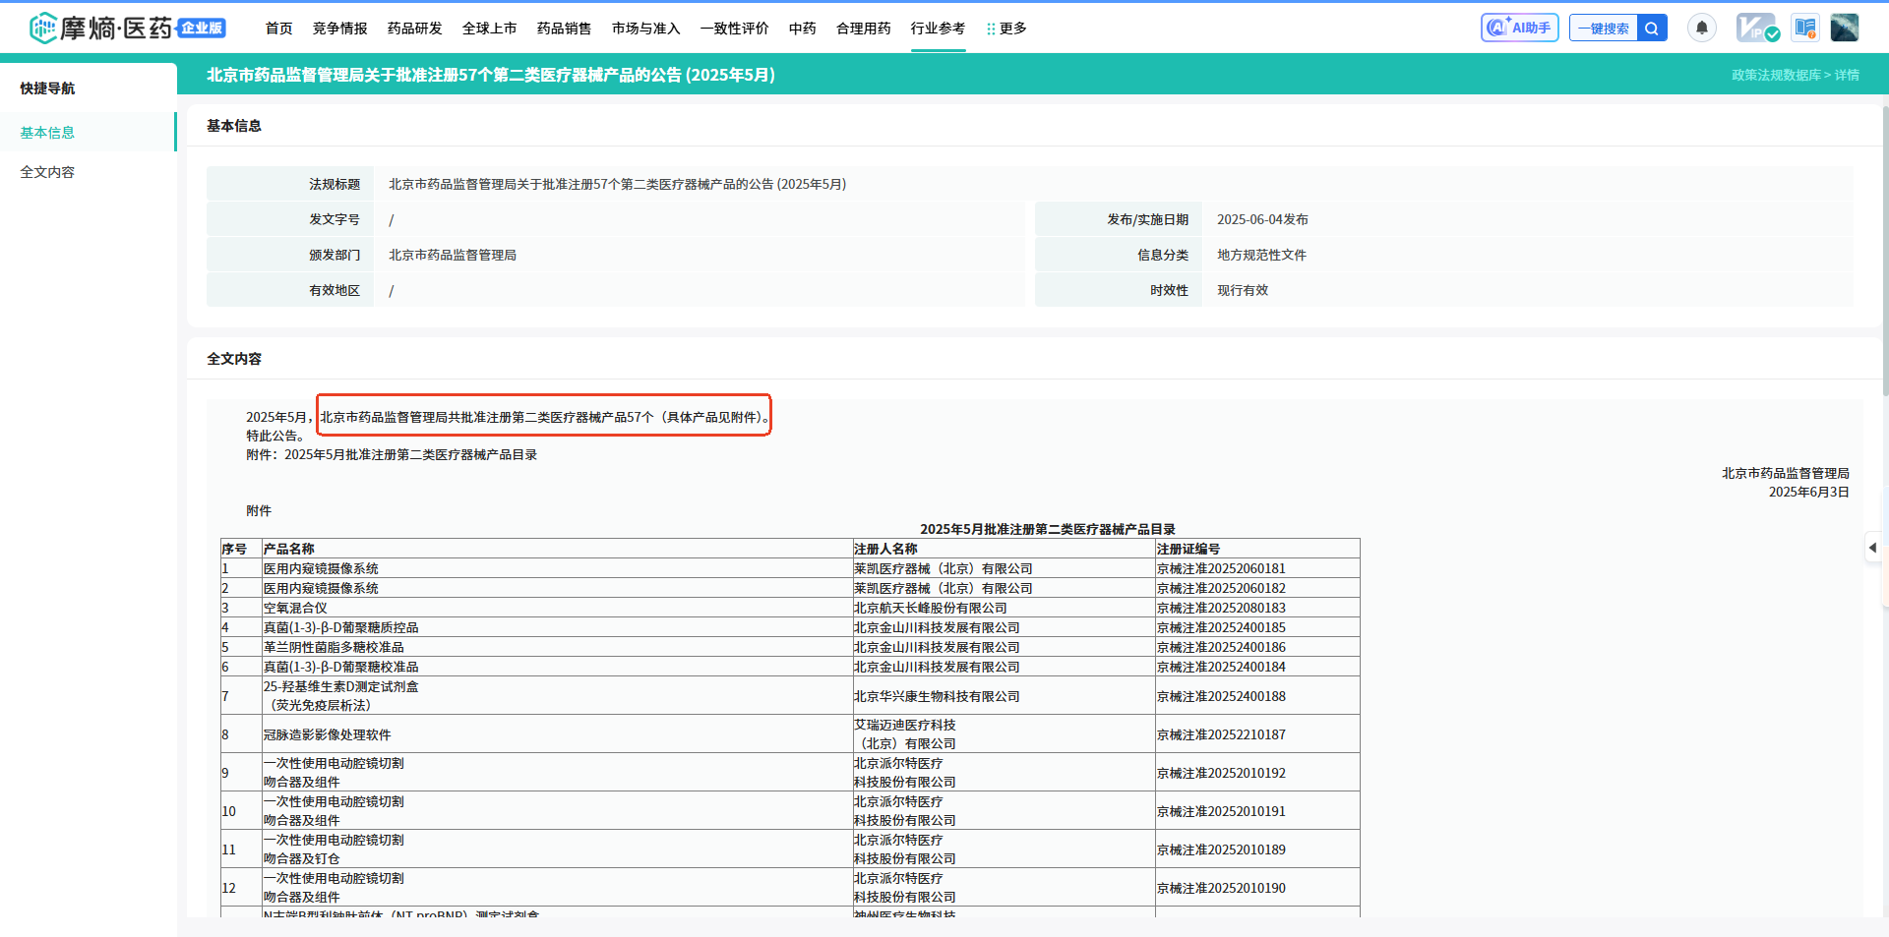Image resolution: width=1889 pixels, height=937 pixels.
Task: Open the 行业参考 menu
Action: [938, 29]
